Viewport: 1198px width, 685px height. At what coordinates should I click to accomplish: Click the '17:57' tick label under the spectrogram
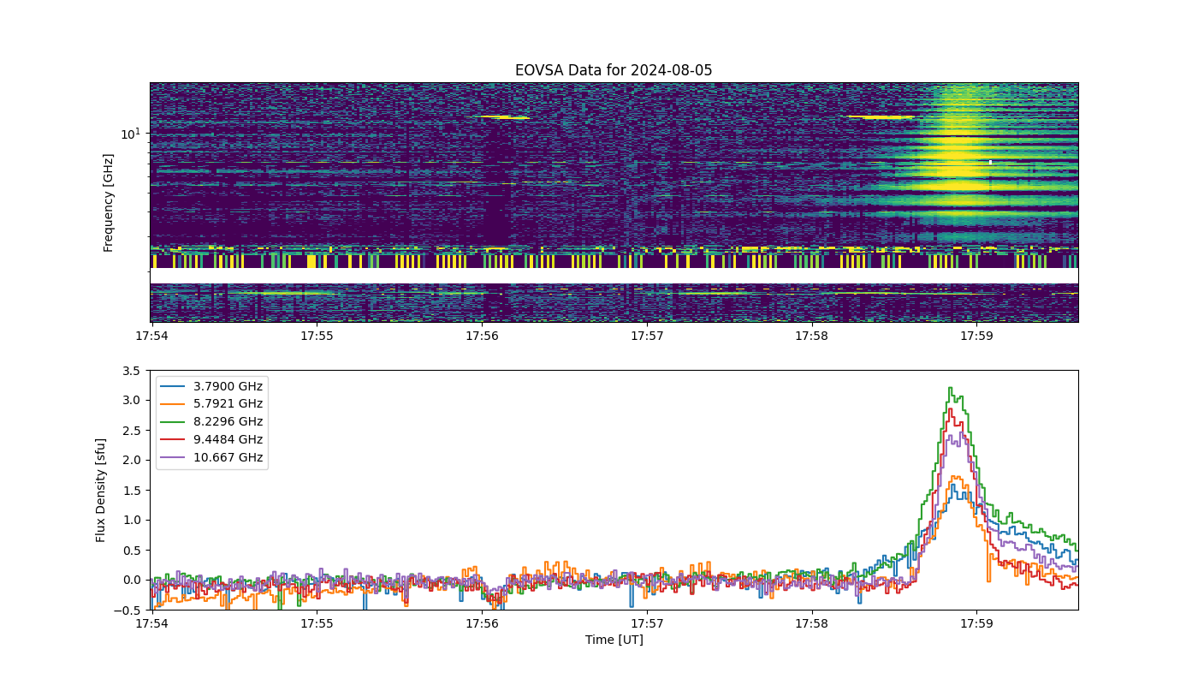point(647,336)
